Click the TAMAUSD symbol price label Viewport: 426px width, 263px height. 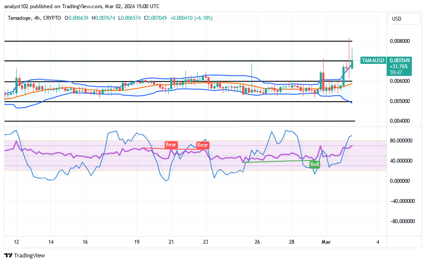[373, 60]
